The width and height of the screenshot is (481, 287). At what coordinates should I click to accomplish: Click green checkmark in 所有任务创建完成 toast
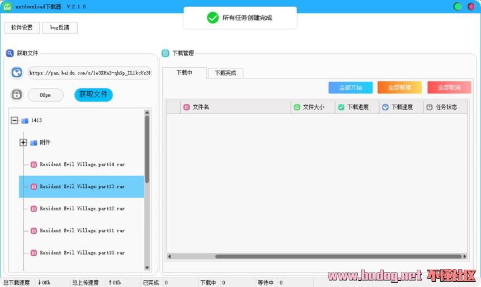coord(213,18)
